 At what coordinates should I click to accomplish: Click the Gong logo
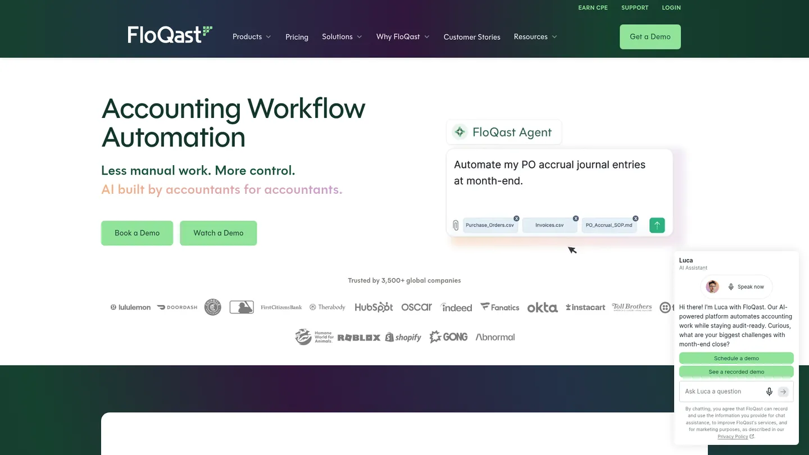tap(448, 337)
